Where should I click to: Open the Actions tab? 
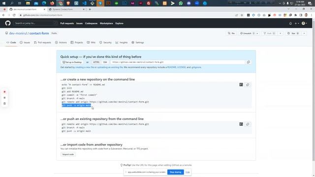tap(61, 43)
